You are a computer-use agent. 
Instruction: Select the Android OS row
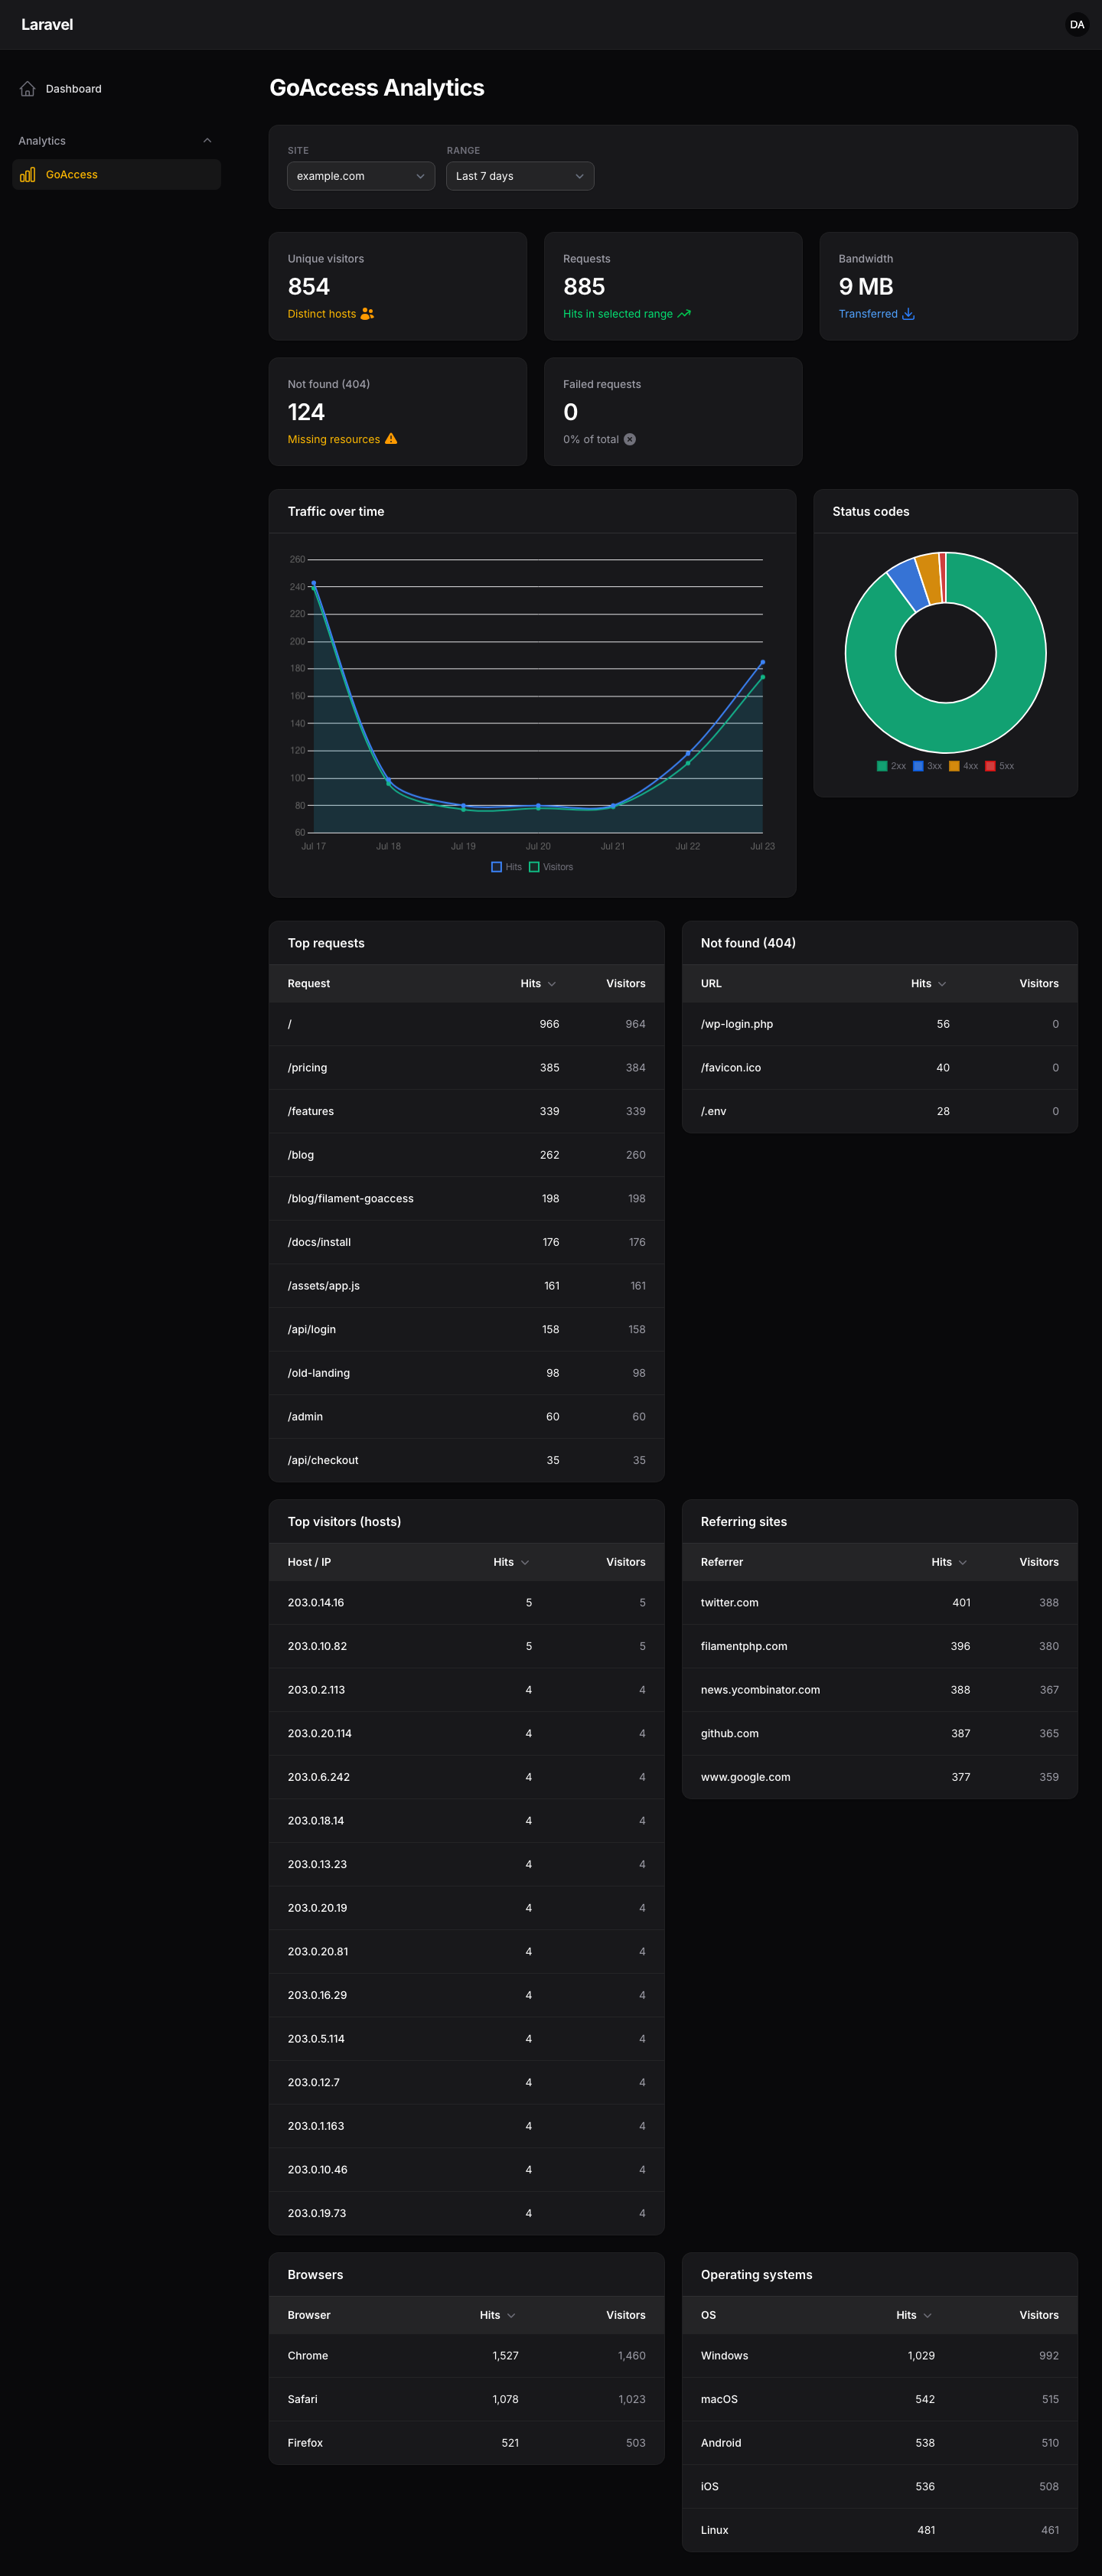click(880, 2443)
